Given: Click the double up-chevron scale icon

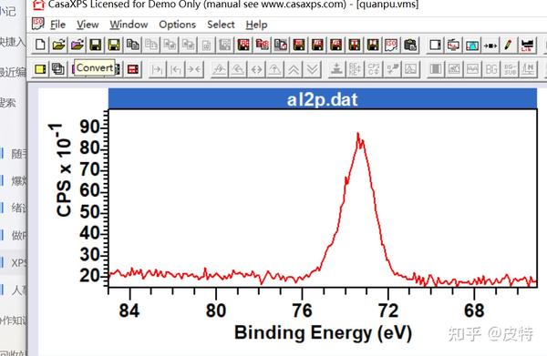Looking at the screenshot, I should [x=294, y=69].
